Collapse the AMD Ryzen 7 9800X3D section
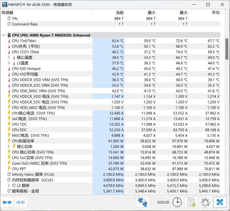Screen dimensions: 230x211 click(3, 35)
